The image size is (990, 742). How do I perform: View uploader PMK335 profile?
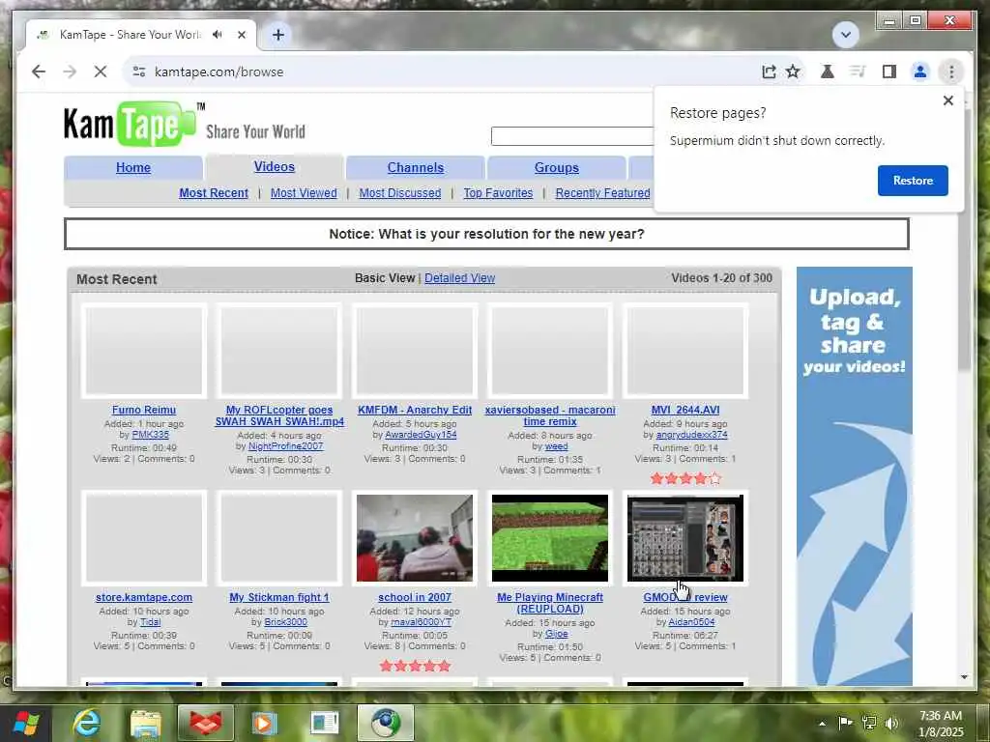click(x=150, y=435)
